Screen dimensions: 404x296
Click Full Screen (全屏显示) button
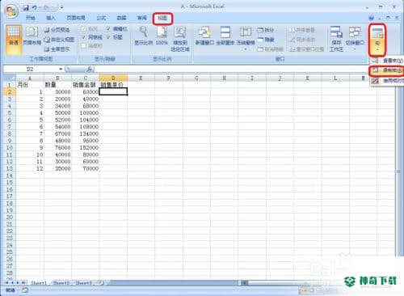coord(57,49)
